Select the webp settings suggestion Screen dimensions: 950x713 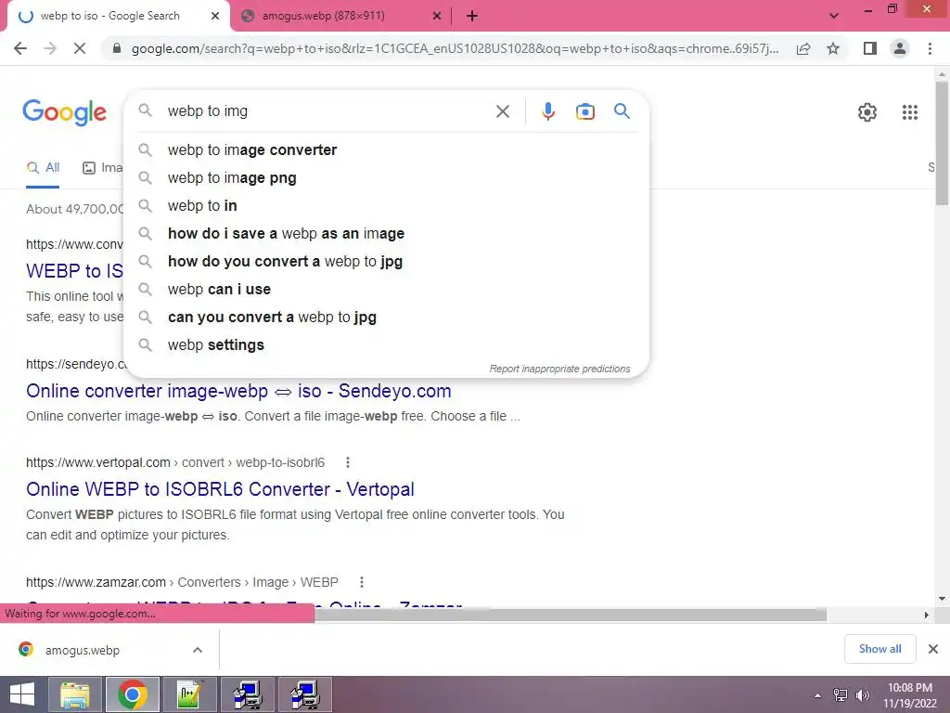tap(387, 345)
